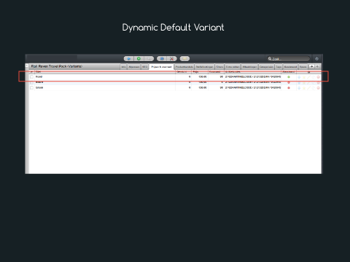
Task: Open the Info tab
Action: (x=123, y=67)
